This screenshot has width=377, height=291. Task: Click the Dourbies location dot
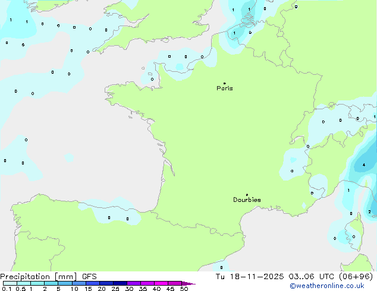tap(247, 195)
